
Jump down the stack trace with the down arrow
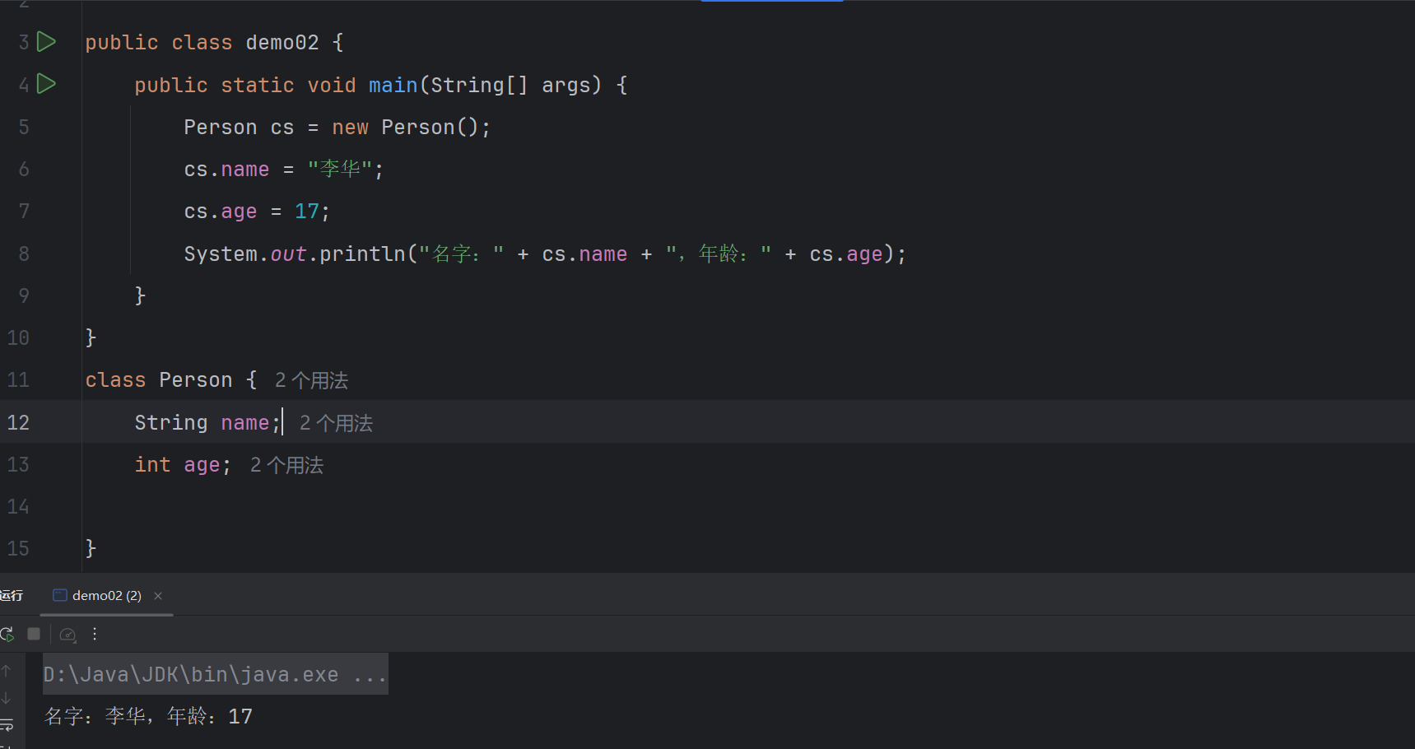coord(7,698)
